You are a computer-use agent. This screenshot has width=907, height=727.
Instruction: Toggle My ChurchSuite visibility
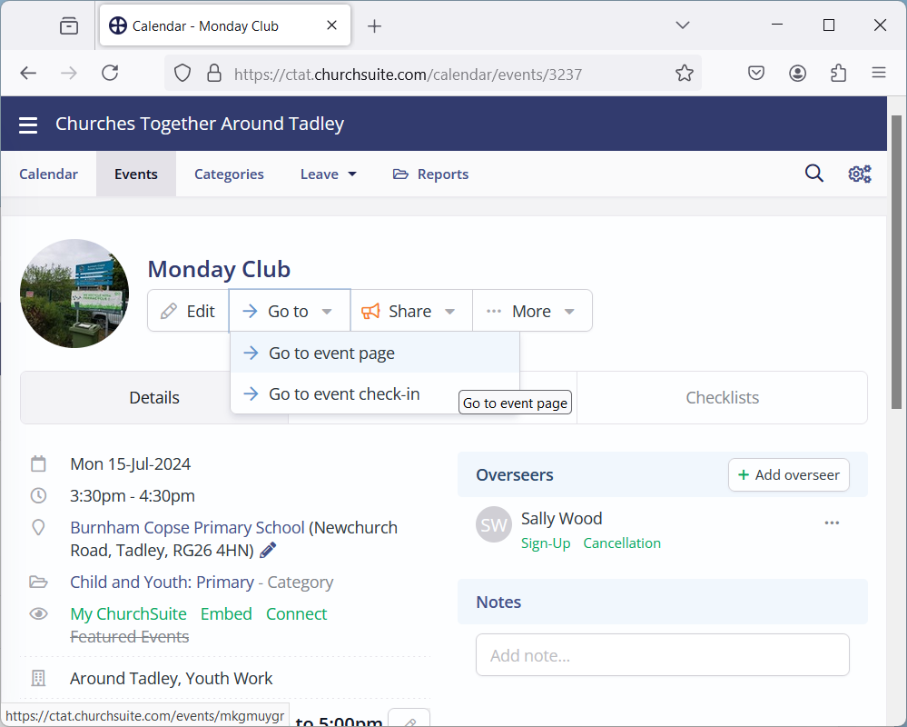pos(128,613)
